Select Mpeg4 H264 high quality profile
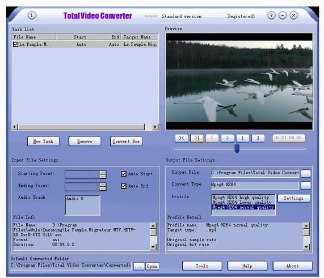Viewport: 324px width, 278px height. point(241,198)
